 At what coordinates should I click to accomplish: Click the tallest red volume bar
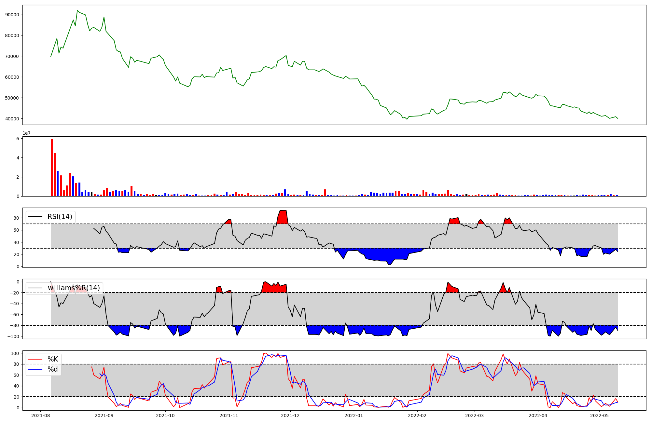[x=52, y=168]
